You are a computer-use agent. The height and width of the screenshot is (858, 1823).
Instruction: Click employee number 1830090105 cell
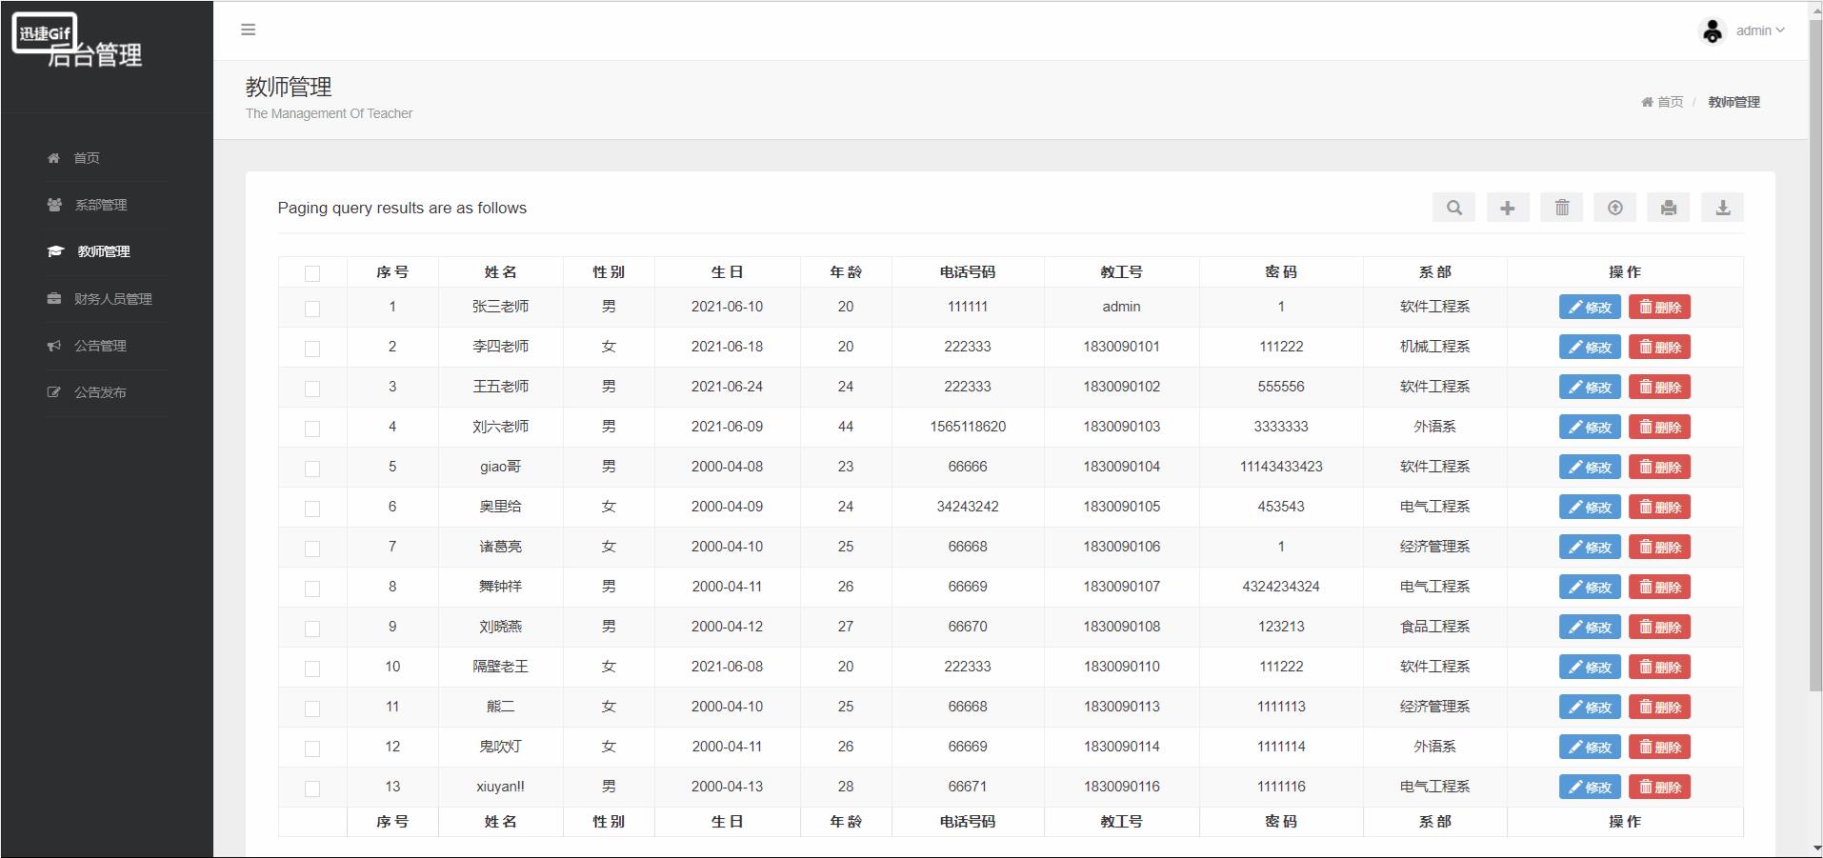click(x=1121, y=507)
